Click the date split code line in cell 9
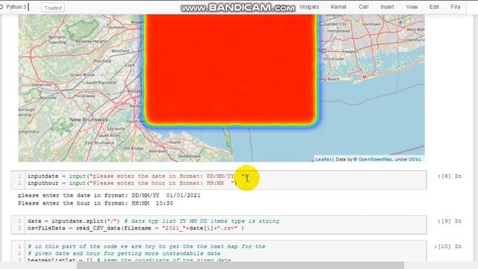 (153, 221)
